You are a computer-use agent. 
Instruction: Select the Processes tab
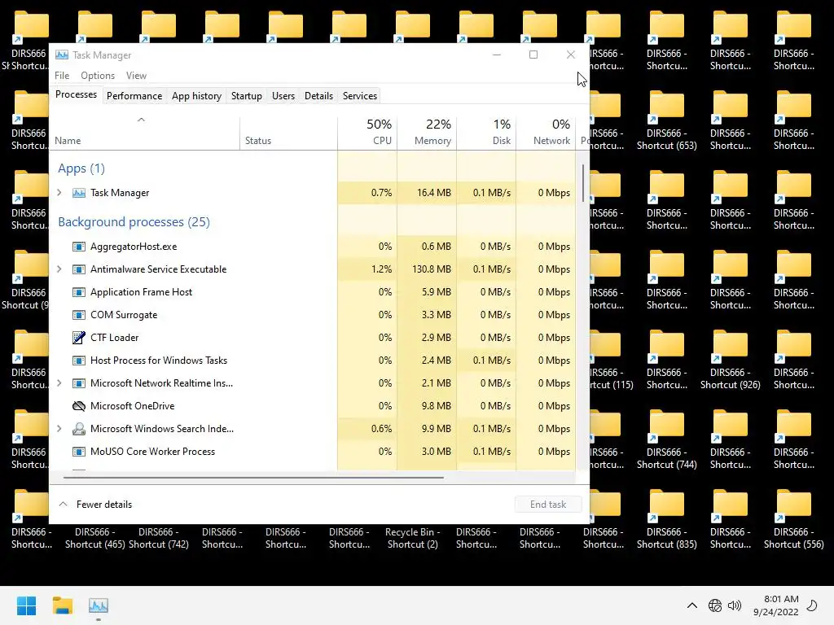(x=76, y=94)
